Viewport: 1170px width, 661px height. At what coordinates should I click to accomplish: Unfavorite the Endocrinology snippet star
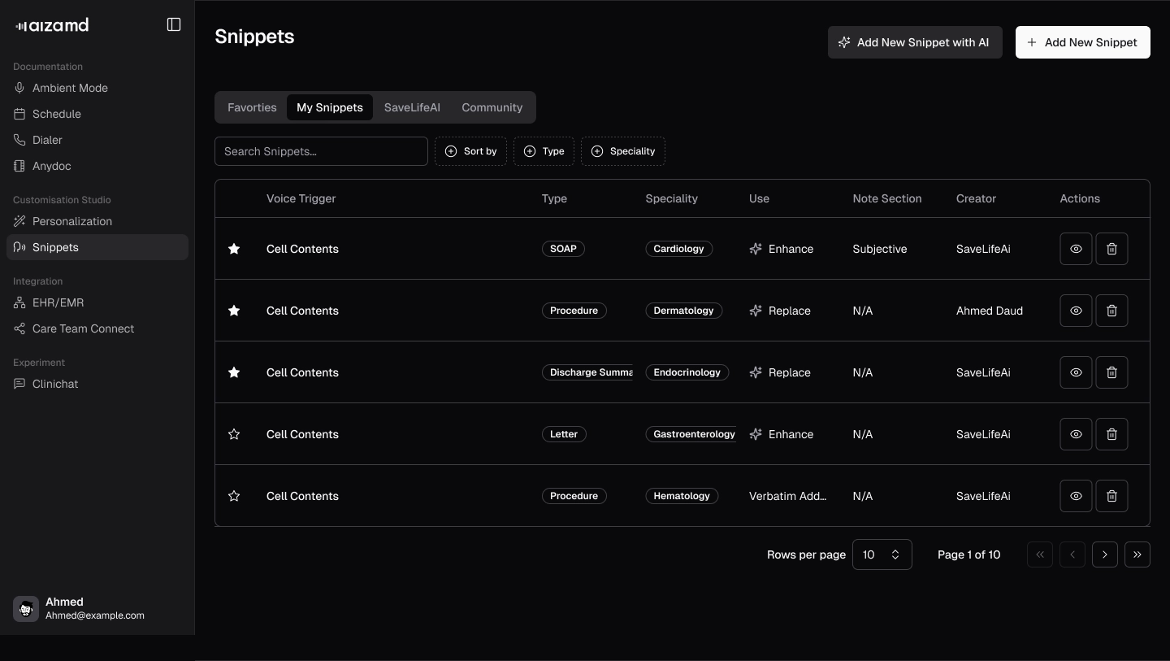click(234, 372)
